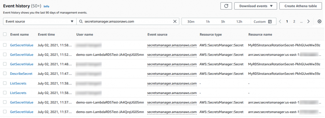Click the Resource name column header
Screen dimensions: 325x118
260,34
